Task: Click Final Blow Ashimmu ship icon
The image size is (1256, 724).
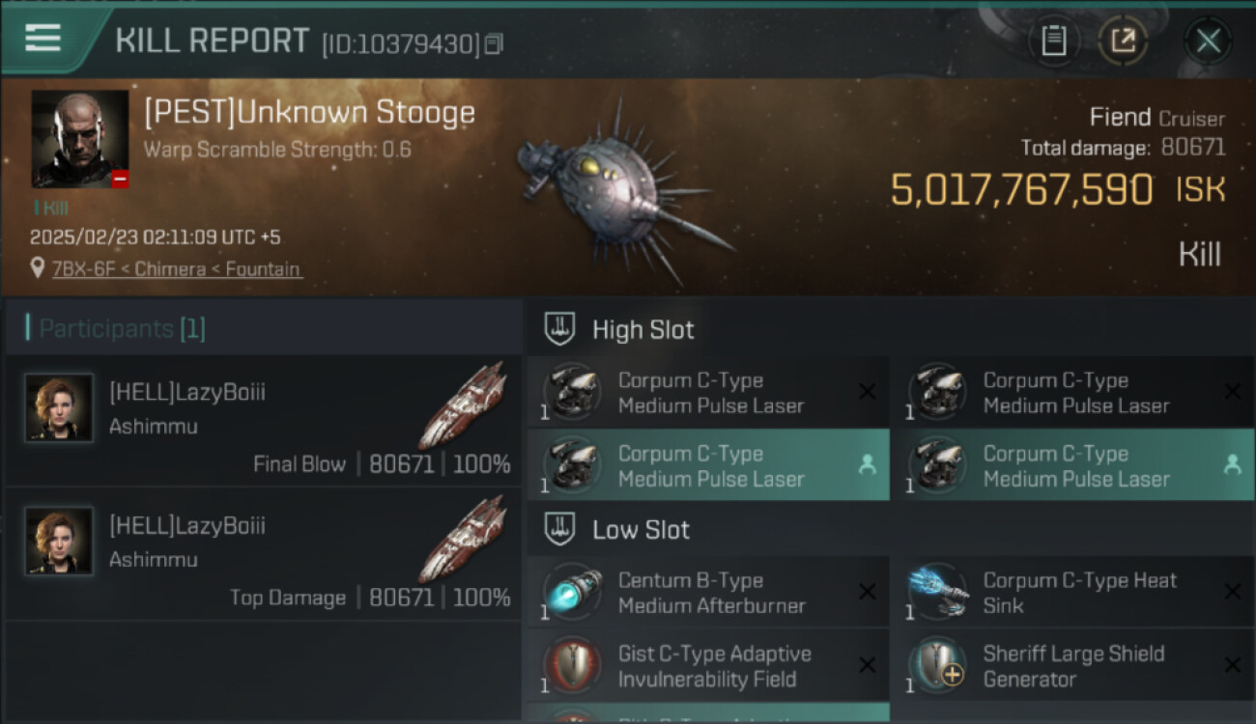Action: pyautogui.click(x=465, y=405)
